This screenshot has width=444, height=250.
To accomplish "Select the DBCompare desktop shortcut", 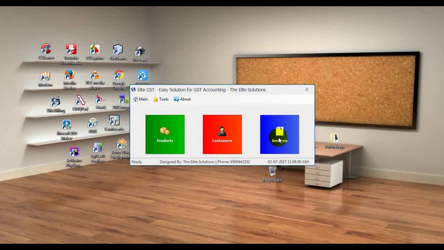I will (121, 102).
